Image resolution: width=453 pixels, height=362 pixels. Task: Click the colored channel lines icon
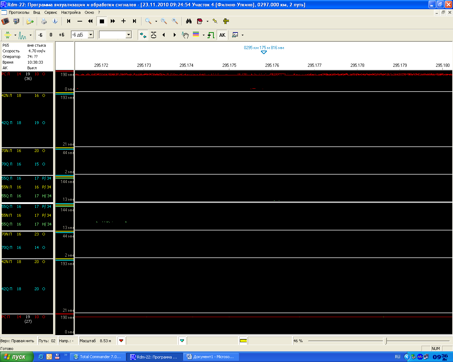[196, 35]
